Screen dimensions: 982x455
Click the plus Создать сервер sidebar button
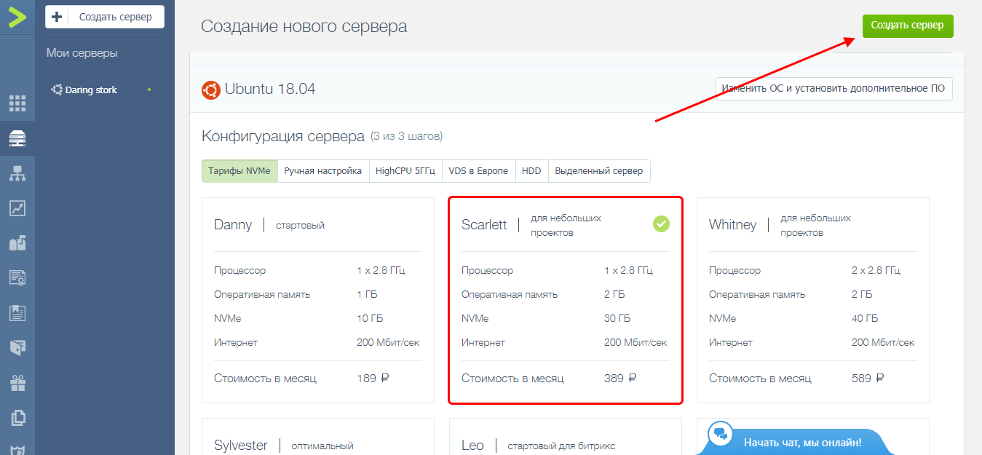[104, 17]
